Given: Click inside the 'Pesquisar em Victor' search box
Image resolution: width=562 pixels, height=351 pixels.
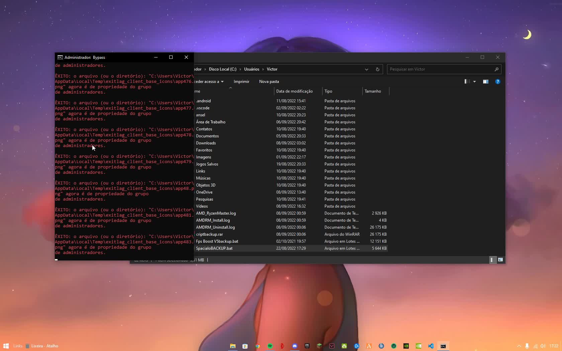Looking at the screenshot, I should coord(435,69).
